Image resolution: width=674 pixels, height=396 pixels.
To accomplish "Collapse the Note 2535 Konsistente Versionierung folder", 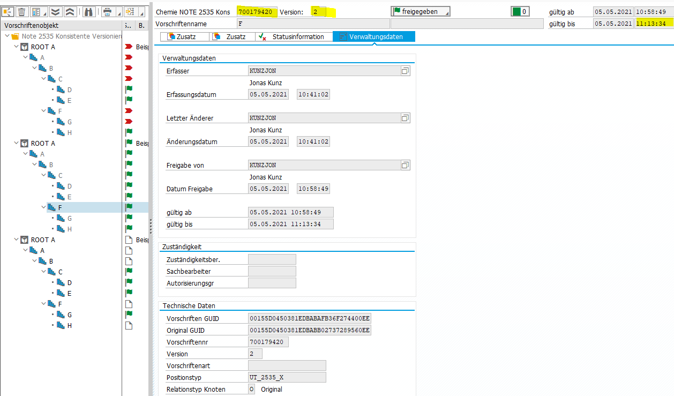I will (x=6, y=36).
